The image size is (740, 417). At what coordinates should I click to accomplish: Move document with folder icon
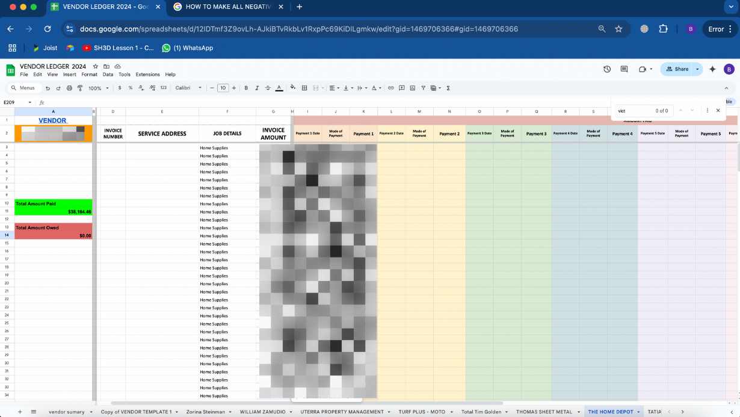click(106, 66)
